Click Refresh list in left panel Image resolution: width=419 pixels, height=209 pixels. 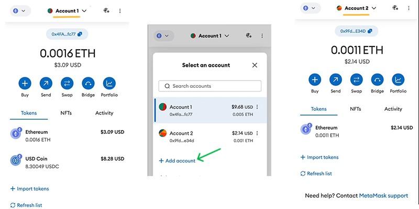26,205
